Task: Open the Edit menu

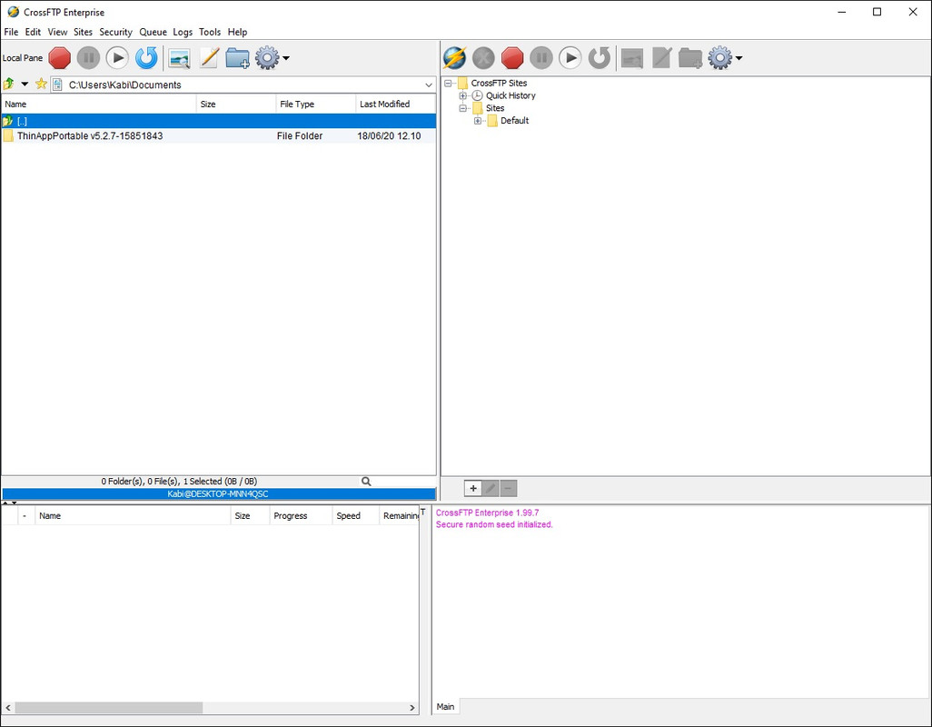Action: click(33, 32)
